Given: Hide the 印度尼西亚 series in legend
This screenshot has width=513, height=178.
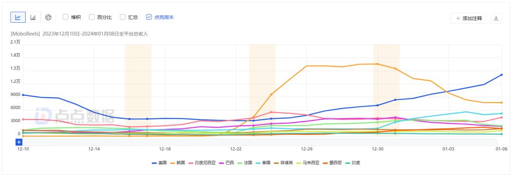Looking at the screenshot, I should pos(202,163).
